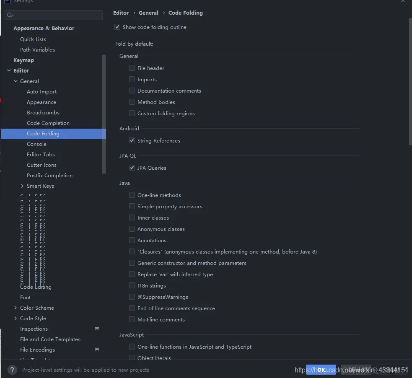Enable Multiline comments folding
Image resolution: width=412 pixels, height=378 pixels.
(132, 319)
